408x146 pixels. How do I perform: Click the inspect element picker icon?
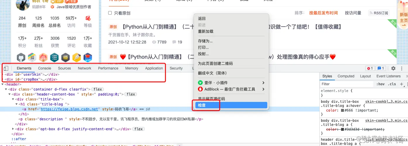point(6,68)
